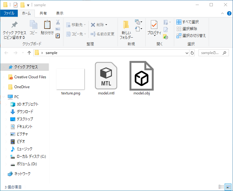The height and width of the screenshot is (191, 233).
Task: Click the Cut scissors icon
Action: pos(58,22)
